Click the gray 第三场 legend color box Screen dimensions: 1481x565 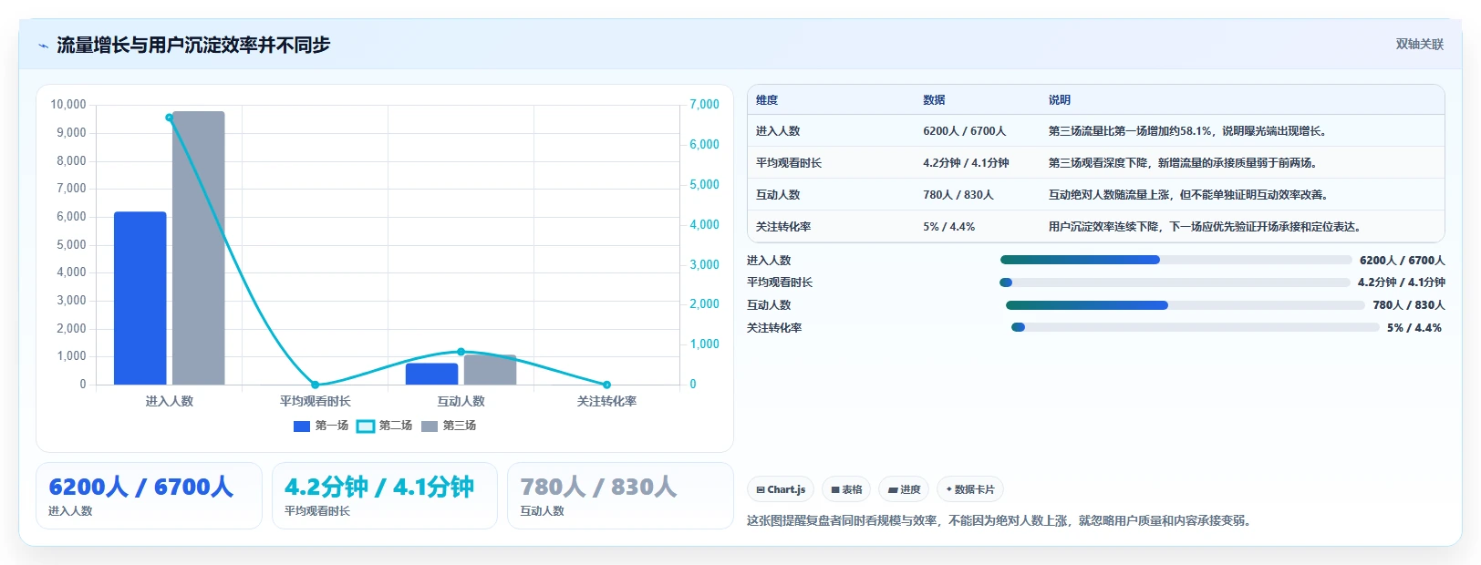tap(430, 426)
